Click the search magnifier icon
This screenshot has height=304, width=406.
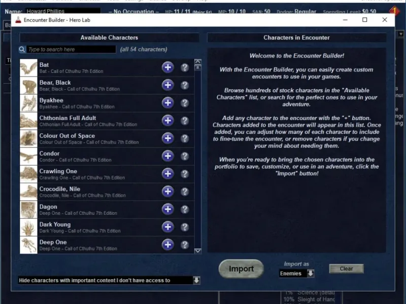[x=22, y=49]
